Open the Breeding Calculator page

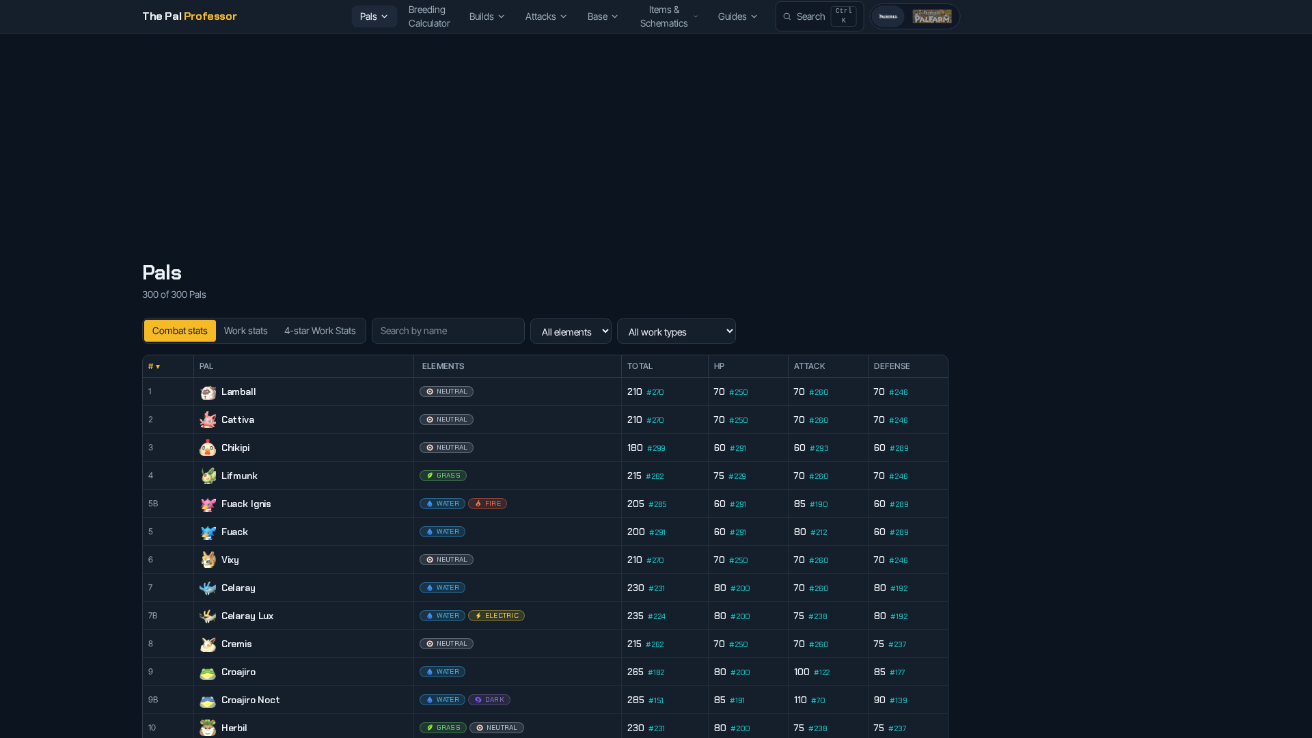(x=429, y=16)
